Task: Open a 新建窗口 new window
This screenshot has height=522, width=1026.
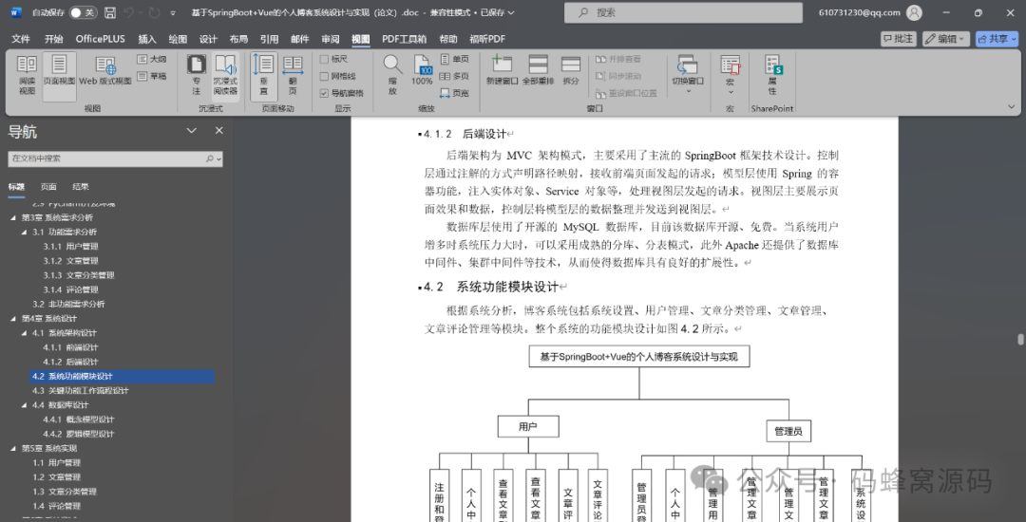Action: point(502,70)
